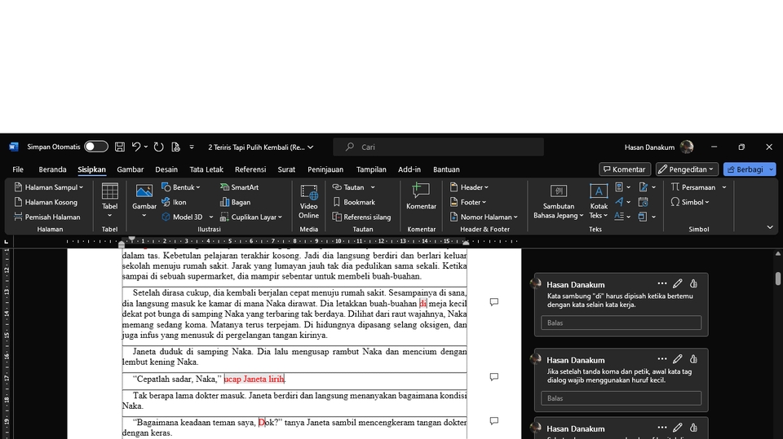
Task: Switch to the Tampilan tab
Action: pyautogui.click(x=371, y=169)
